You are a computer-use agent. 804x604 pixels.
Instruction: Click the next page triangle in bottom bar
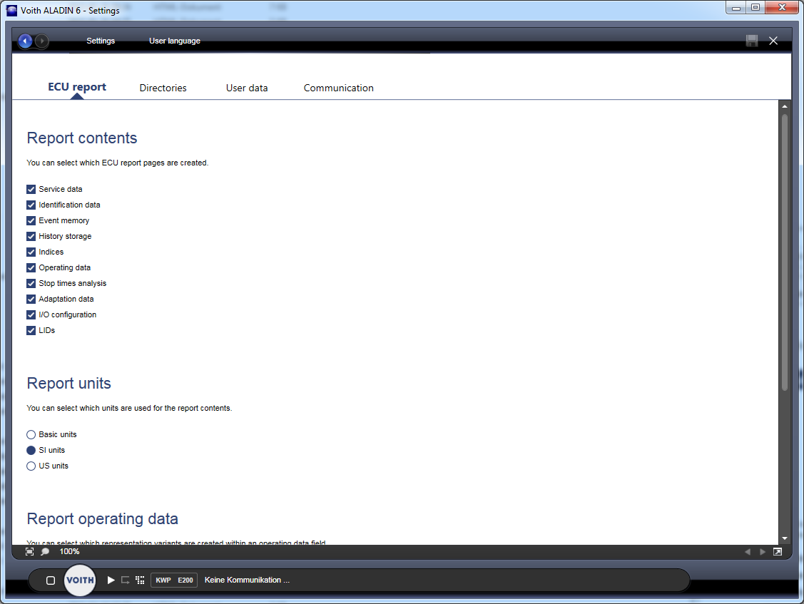763,552
